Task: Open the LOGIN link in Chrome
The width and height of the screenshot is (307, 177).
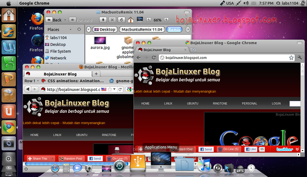Action: coord(276,103)
